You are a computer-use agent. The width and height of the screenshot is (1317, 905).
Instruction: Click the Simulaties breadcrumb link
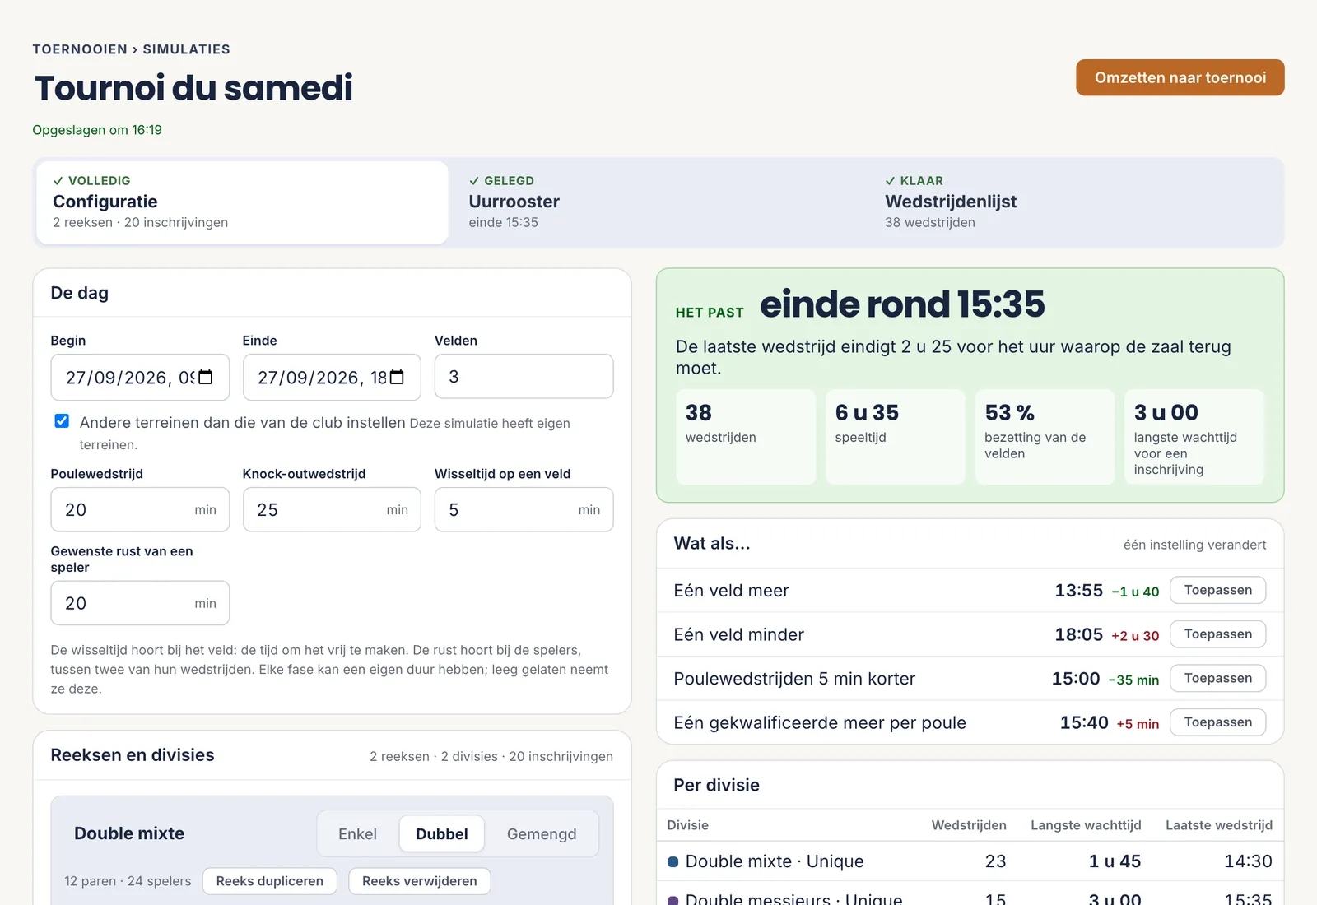(186, 49)
